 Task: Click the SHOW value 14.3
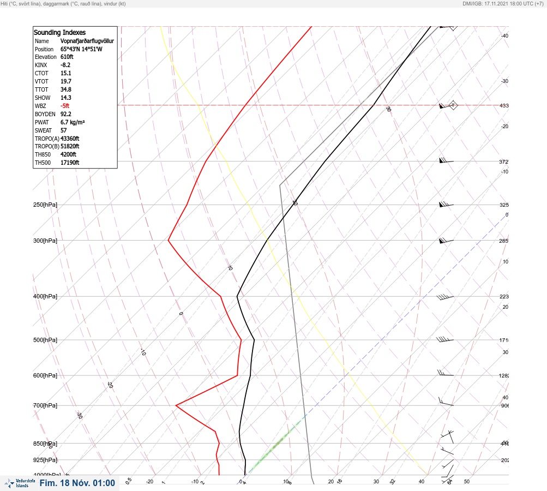coord(65,98)
